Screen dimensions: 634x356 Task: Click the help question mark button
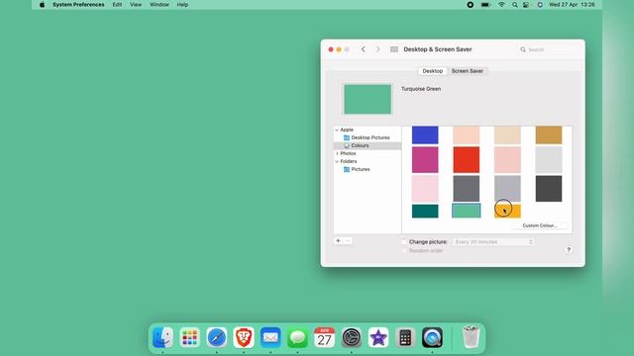click(568, 250)
